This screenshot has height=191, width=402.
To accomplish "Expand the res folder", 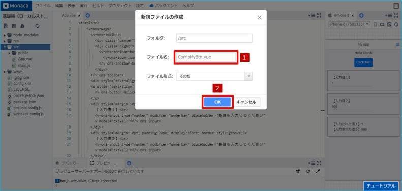I will point(5,41).
